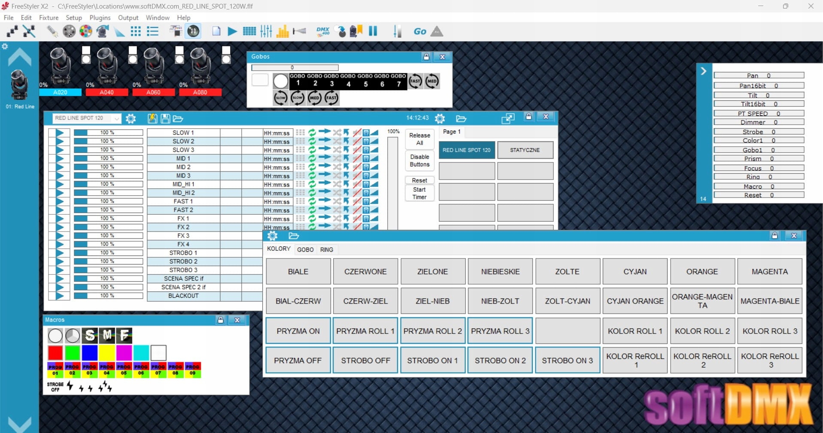This screenshot has height=433, width=823.
Task: Click the CZERWONE color button
Action: (x=366, y=271)
